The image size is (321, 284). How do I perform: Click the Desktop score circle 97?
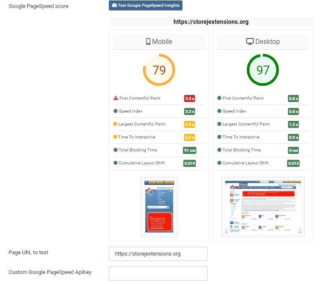coord(263,70)
